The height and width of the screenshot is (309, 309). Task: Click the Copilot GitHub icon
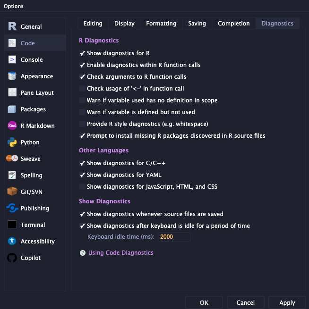pyautogui.click(x=12, y=258)
